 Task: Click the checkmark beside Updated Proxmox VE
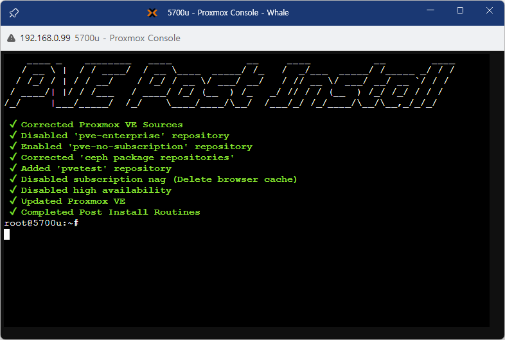point(12,201)
